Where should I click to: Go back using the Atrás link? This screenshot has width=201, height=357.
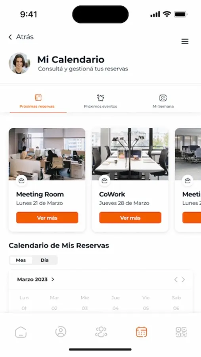[x=21, y=37]
